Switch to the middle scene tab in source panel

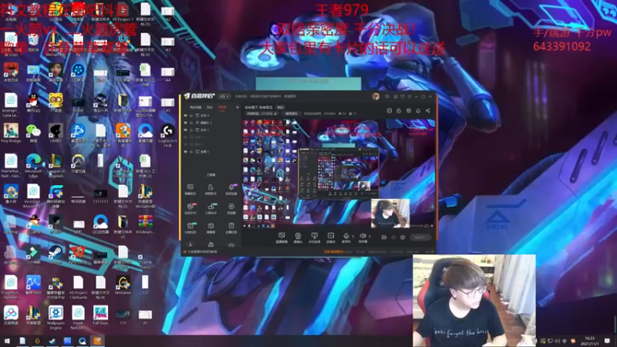[x=210, y=107]
